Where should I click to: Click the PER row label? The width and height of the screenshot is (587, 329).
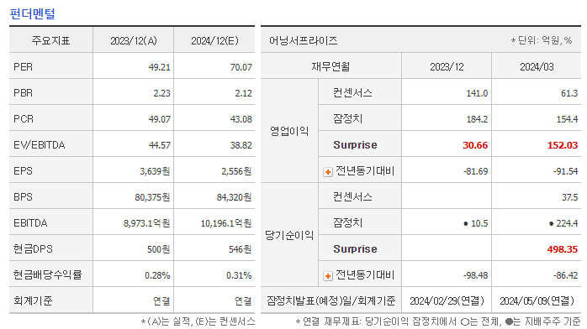point(23,67)
